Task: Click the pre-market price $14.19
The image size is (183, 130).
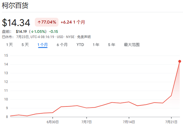Action: [x=21, y=32]
